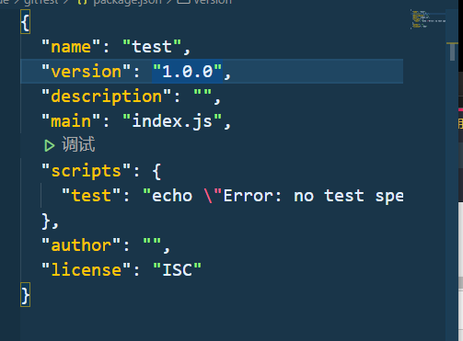
Task: Open the gitTest breadcrumb folder
Action: 41,2
